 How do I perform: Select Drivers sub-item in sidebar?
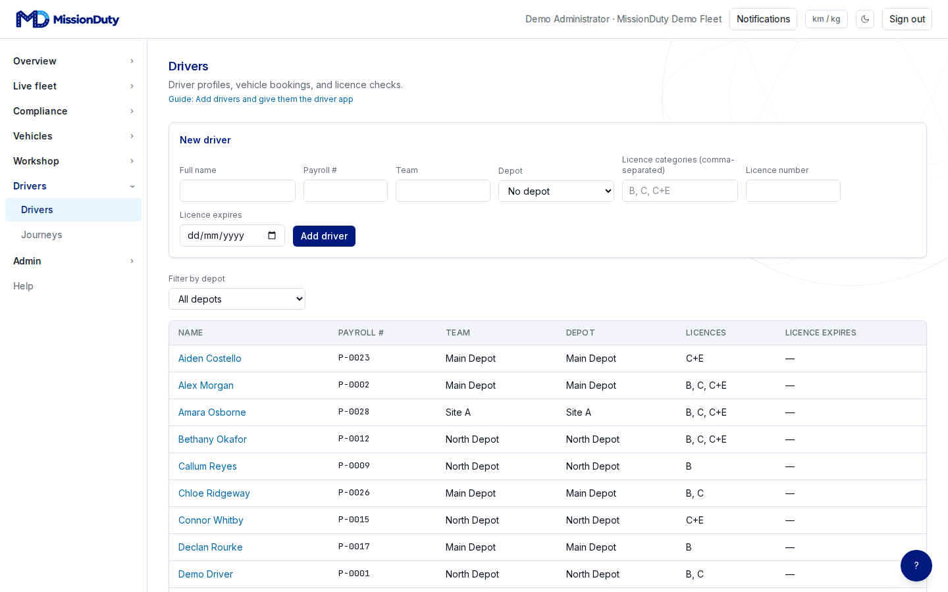(74, 210)
